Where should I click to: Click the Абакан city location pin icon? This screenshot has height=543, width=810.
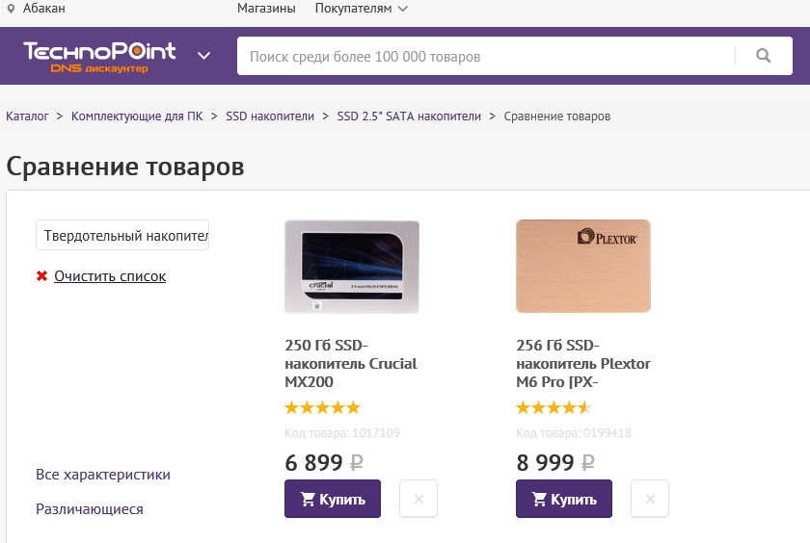11,9
